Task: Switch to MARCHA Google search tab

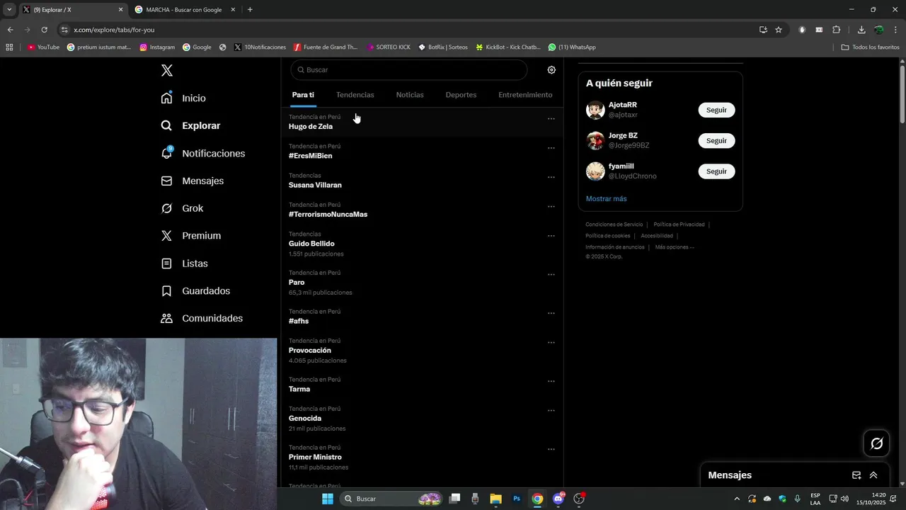Action: [x=183, y=10]
